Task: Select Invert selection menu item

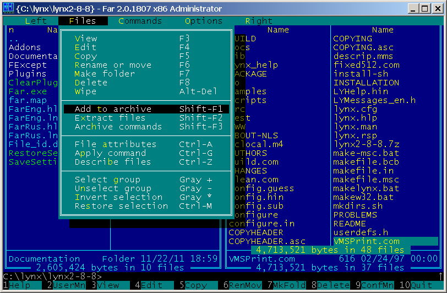Action: tap(146, 197)
